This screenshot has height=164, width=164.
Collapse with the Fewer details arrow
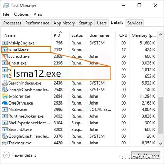point(7,155)
